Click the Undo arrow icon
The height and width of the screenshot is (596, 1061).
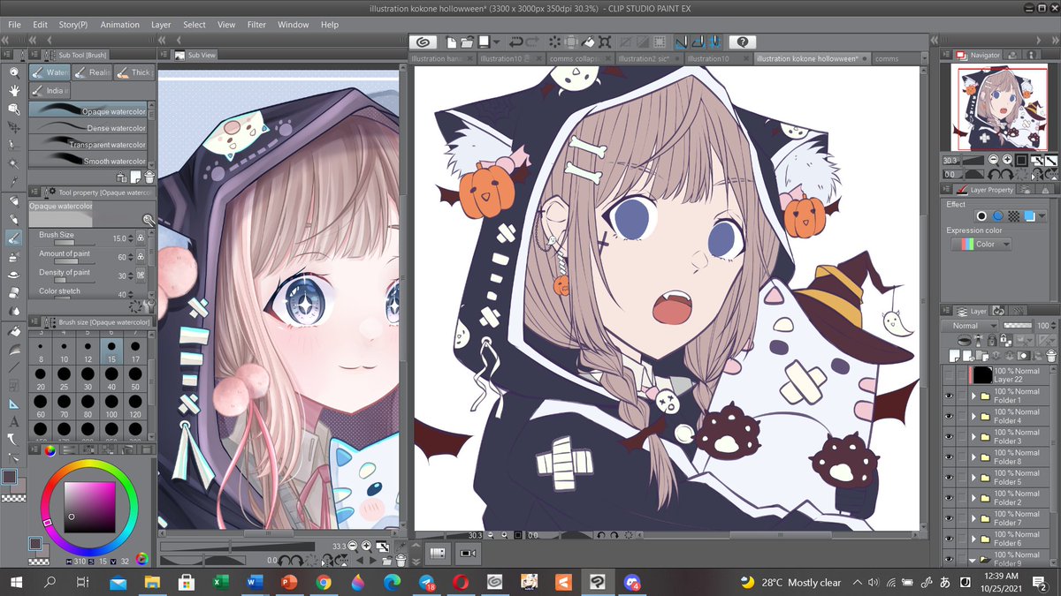tap(515, 41)
